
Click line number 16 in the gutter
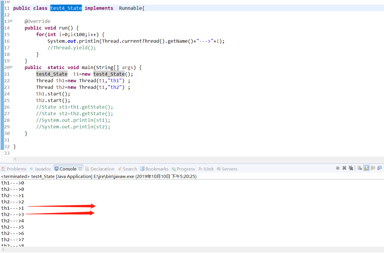click(7, 41)
